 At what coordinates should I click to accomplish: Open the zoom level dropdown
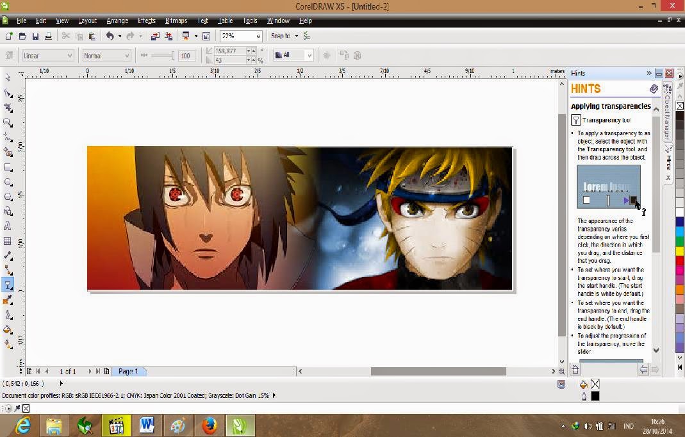(x=258, y=37)
